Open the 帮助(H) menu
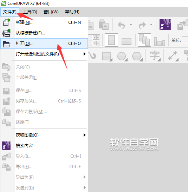Viewport: 188px width, 192px height. point(72,12)
